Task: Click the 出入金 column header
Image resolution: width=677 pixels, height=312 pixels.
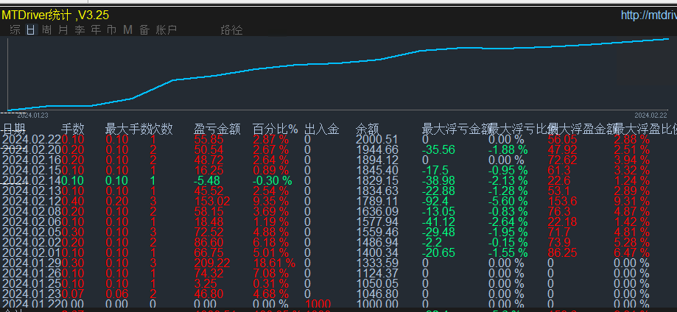Action: pyautogui.click(x=322, y=129)
